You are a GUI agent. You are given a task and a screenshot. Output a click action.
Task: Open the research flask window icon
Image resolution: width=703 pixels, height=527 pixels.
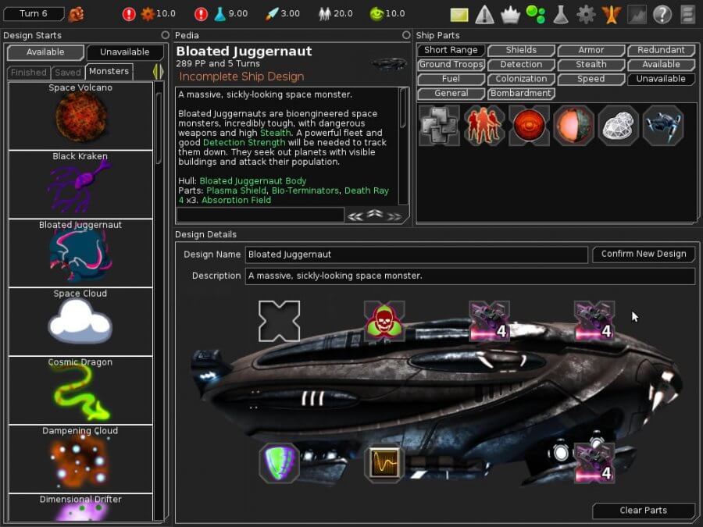[x=560, y=14]
